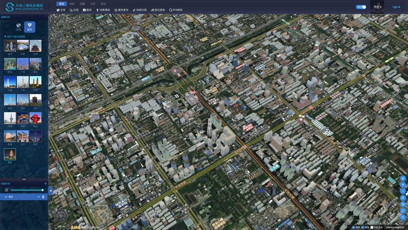Open 地图纠错 map correction tool
408x230 pixels.
click(x=140, y=10)
